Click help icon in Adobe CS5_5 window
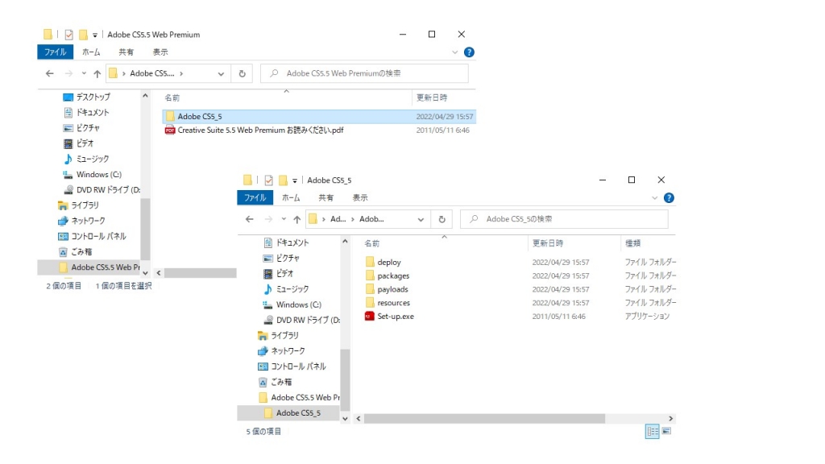This screenshot has height=464, width=825. pyautogui.click(x=669, y=198)
